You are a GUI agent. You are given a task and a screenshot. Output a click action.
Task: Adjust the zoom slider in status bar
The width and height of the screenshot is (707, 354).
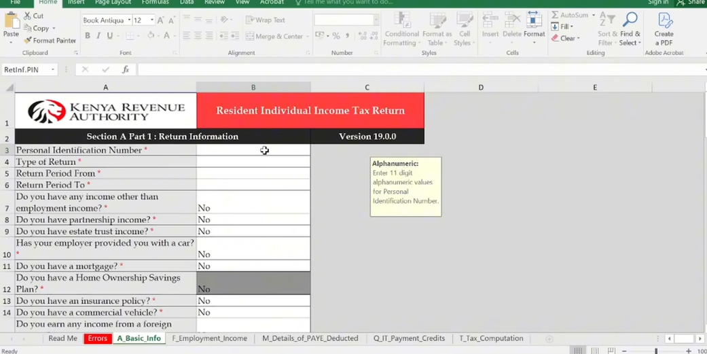pos(655,351)
